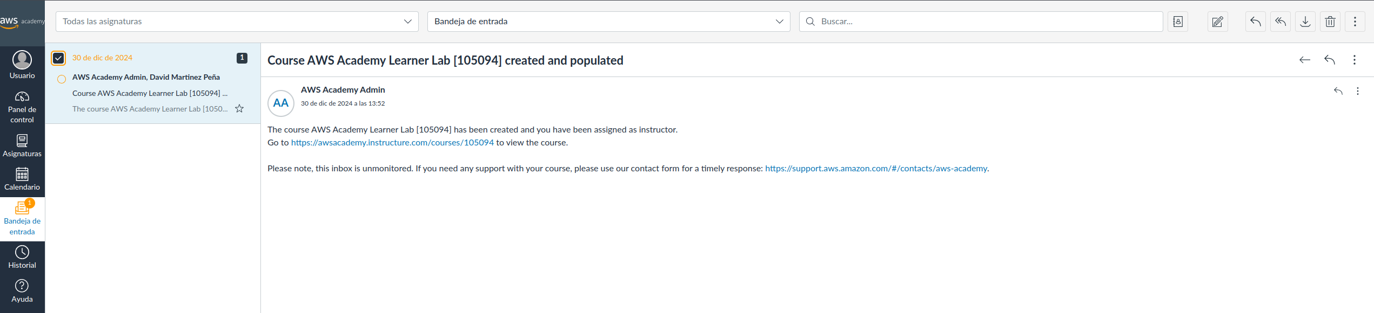Click the reply all icon in toolbar
This screenshot has height=313, width=1374.
[x=1280, y=22]
